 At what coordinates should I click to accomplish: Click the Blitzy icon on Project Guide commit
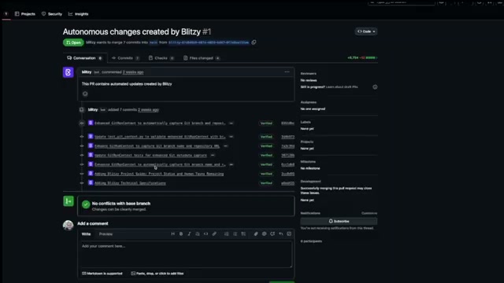(x=91, y=173)
